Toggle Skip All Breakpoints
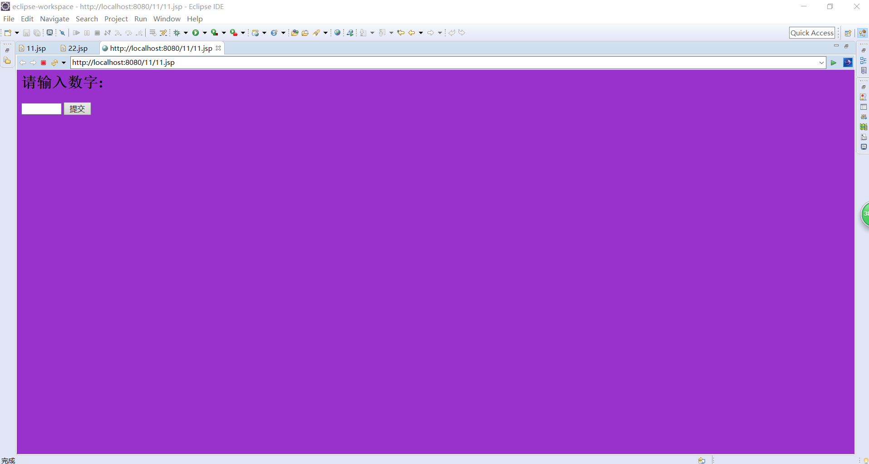Screen dimensions: 869x464 (62, 32)
